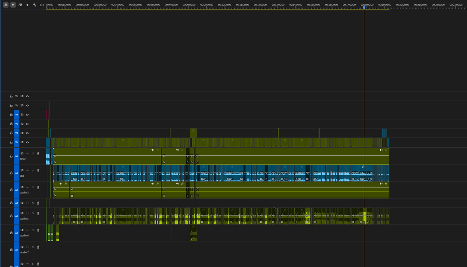Screen dimensions: 467x267
Task: Toggle A7 track targeting button
Action: click(x=17, y=249)
